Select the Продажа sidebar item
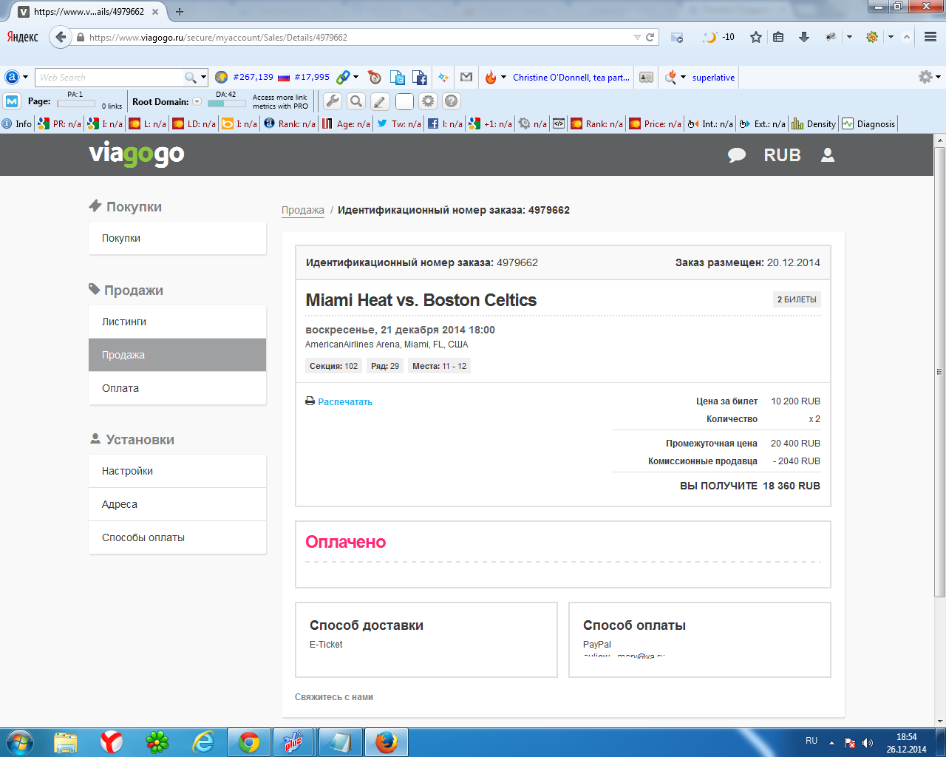Viewport: 946px width, 757px height. click(177, 355)
